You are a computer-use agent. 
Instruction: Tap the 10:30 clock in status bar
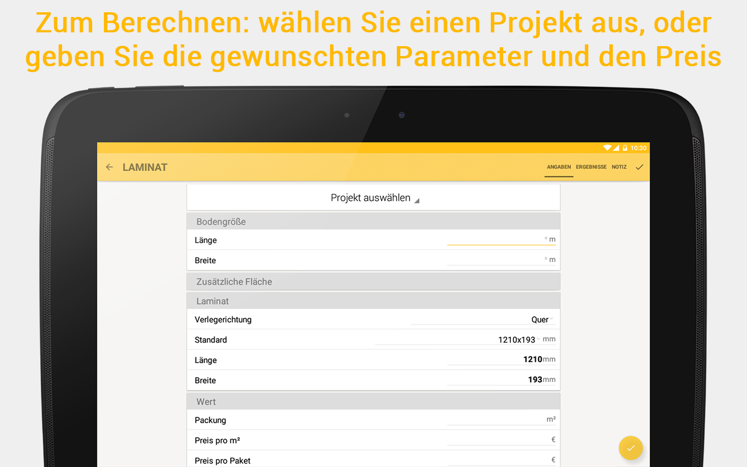pyautogui.click(x=638, y=148)
